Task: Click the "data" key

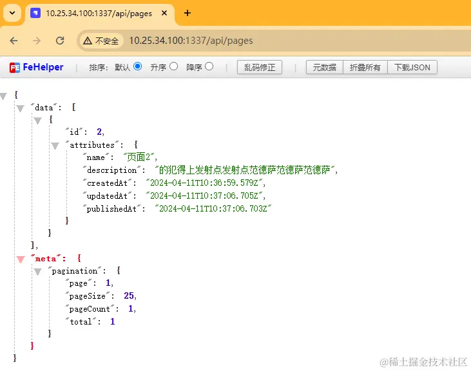Action: point(44,107)
